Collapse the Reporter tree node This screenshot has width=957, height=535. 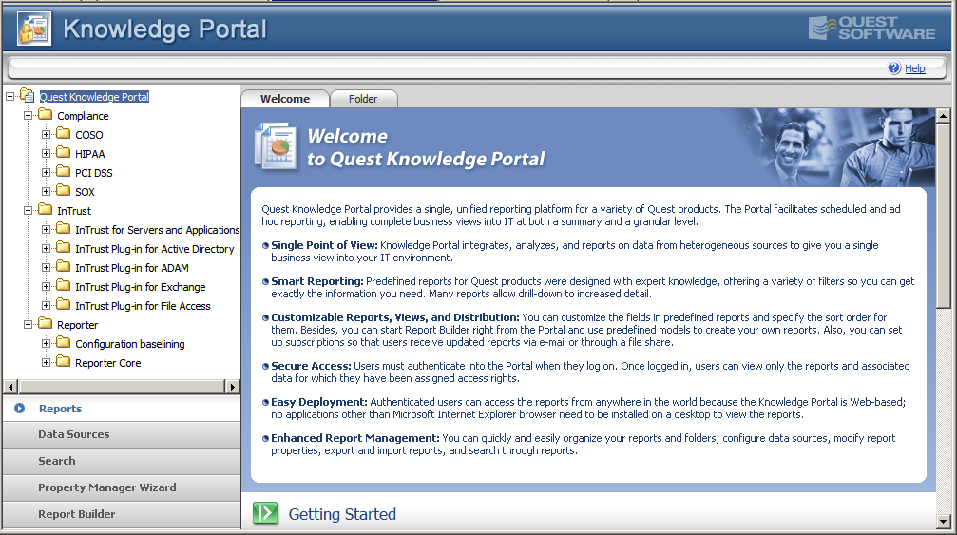point(29,325)
